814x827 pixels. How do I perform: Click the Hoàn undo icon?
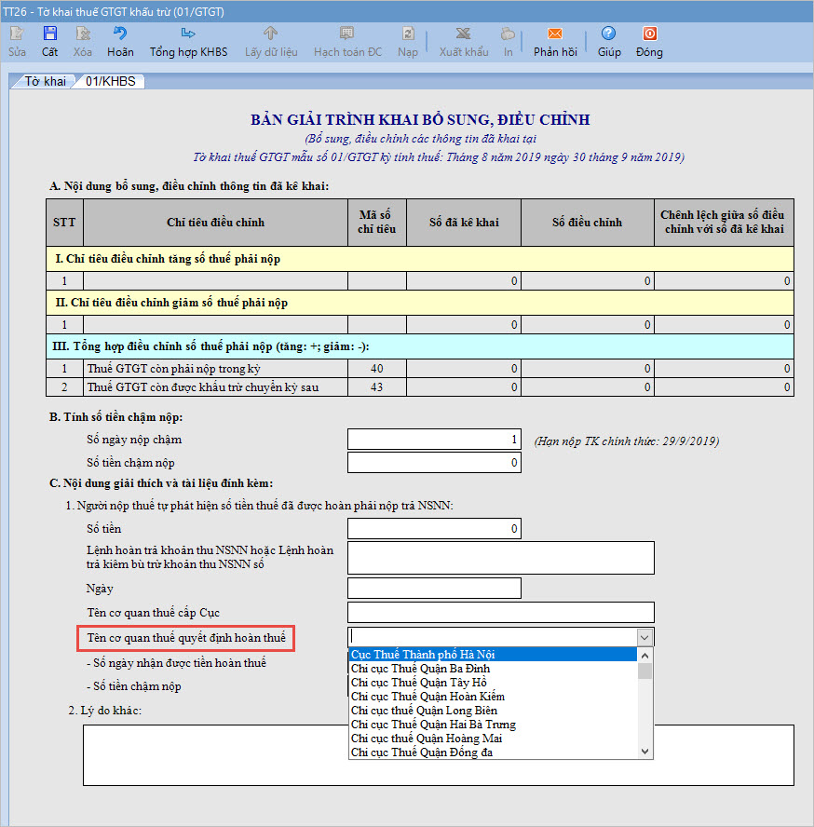[x=120, y=35]
